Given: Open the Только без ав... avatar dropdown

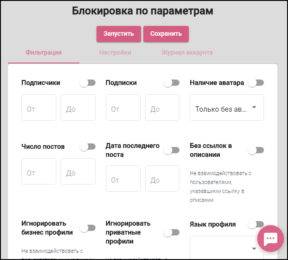Looking at the screenshot, I should point(227,108).
